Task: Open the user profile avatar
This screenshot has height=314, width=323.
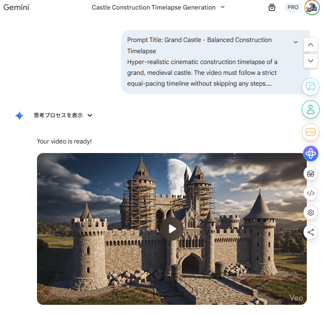Action: pyautogui.click(x=312, y=7)
